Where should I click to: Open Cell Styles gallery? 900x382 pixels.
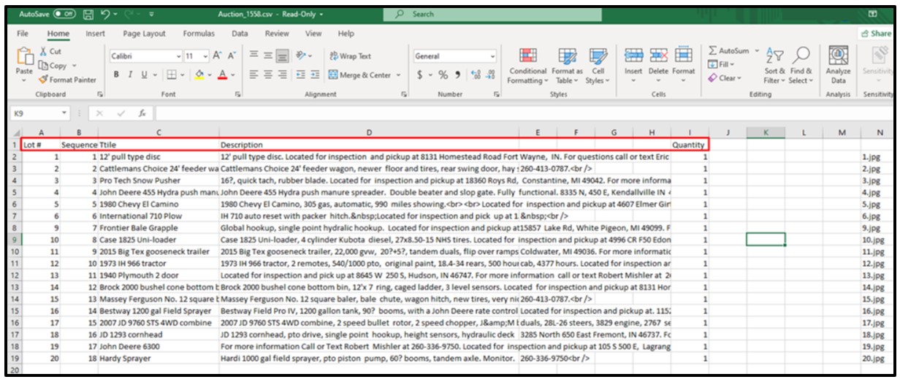[598, 66]
